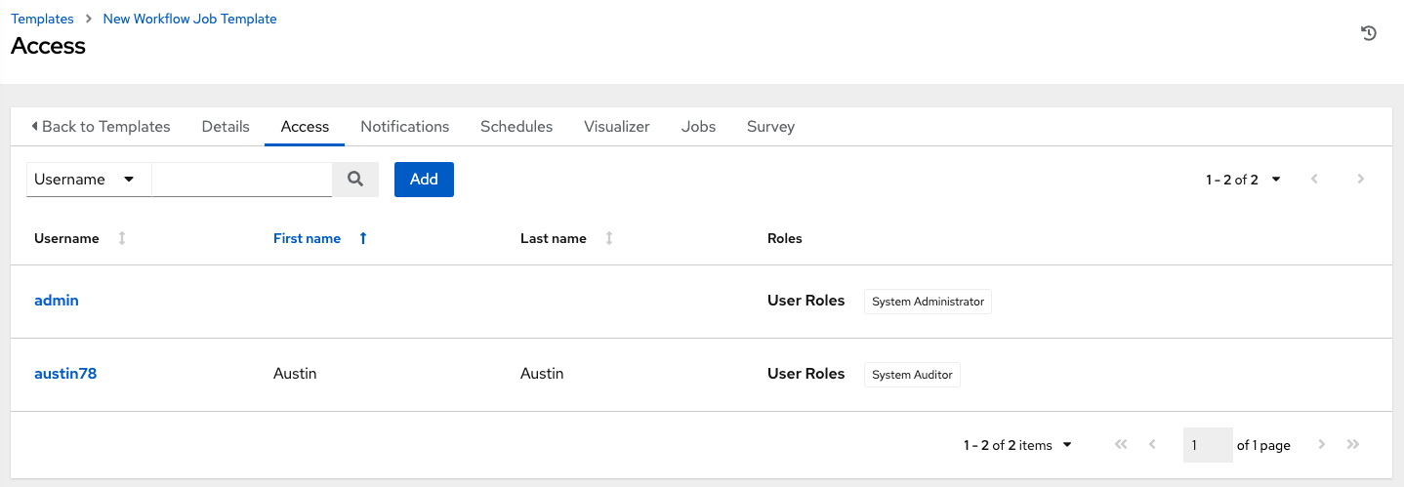Click bottom next page chevron
Screen dimensions: 1404x487
pos(1322,445)
